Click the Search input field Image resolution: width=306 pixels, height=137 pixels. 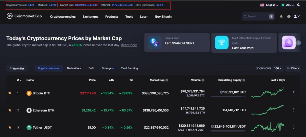259,17
